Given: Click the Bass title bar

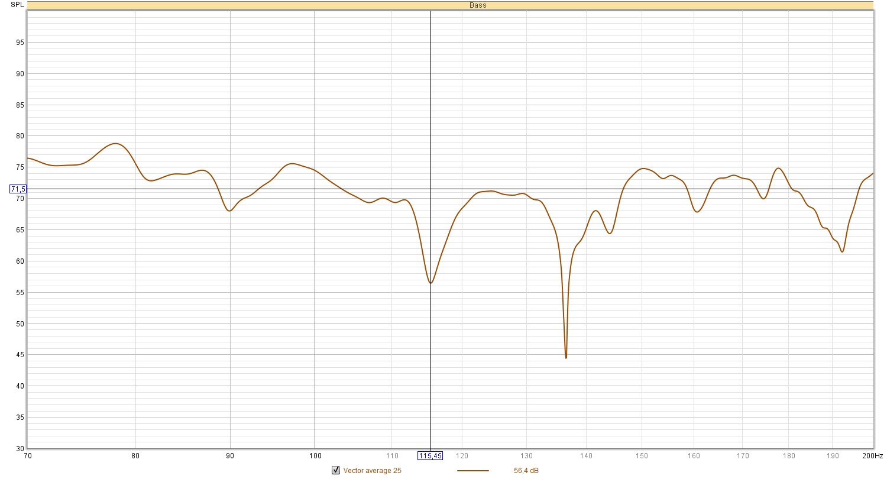Looking at the screenshot, I should [450, 5].
